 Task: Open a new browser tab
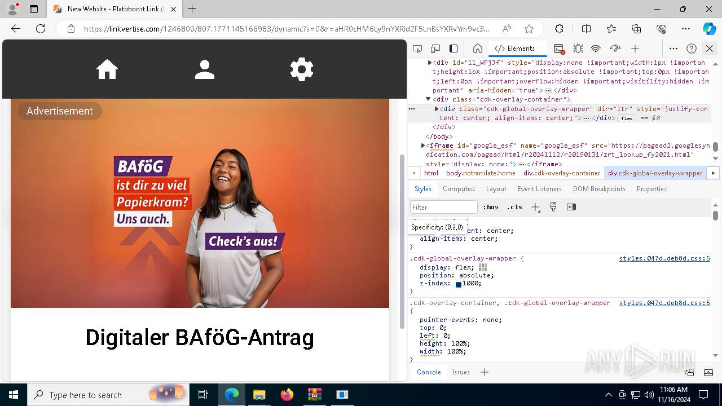coord(192,9)
